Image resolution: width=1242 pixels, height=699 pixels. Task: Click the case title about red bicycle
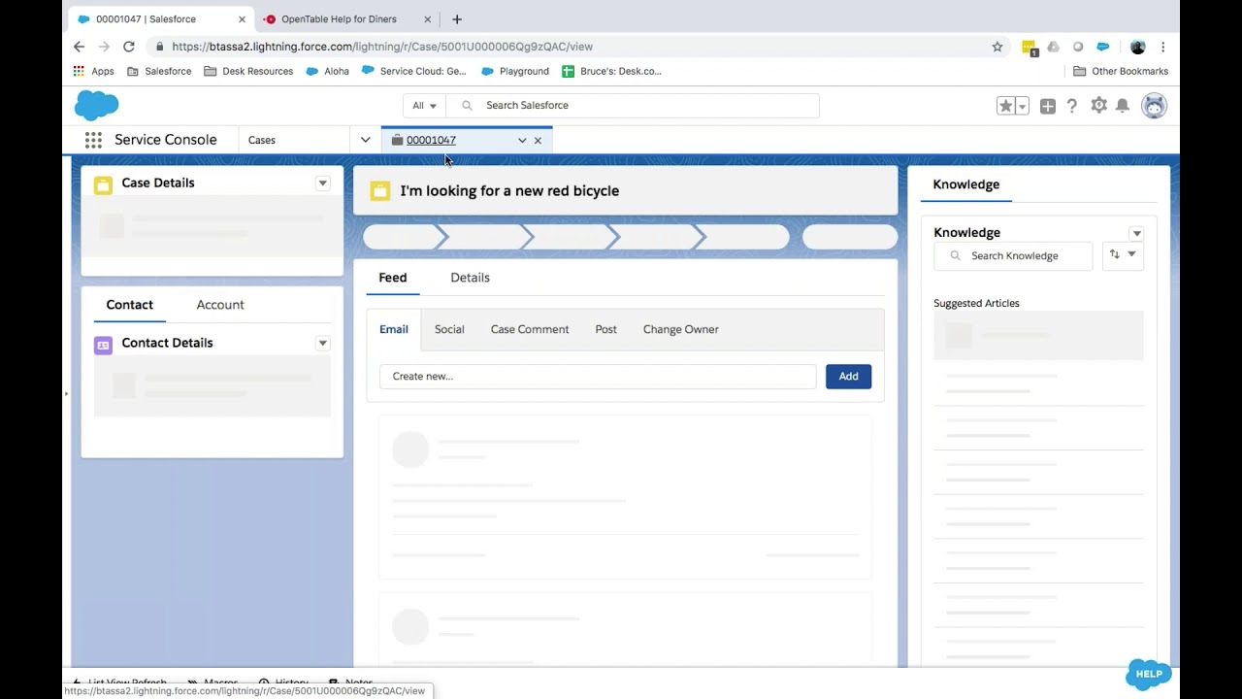coord(509,191)
